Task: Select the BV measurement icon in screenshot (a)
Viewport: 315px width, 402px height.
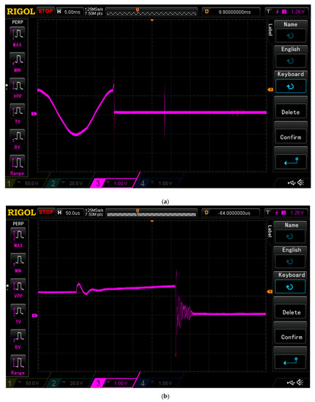Action: pyautogui.click(x=18, y=137)
